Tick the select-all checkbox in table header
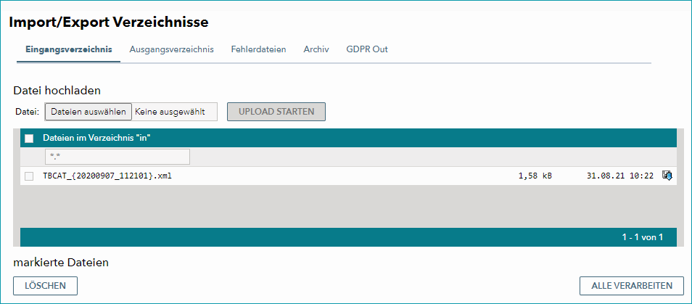 tap(29, 139)
